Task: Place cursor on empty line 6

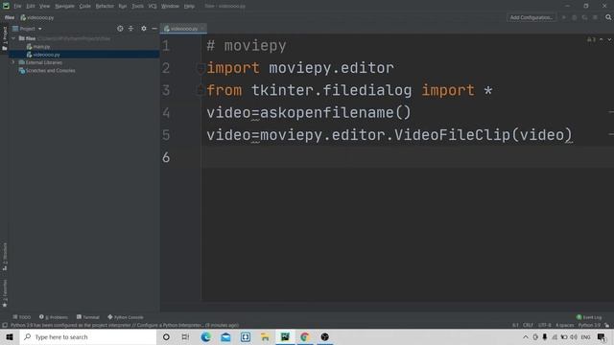Action: 407,157
